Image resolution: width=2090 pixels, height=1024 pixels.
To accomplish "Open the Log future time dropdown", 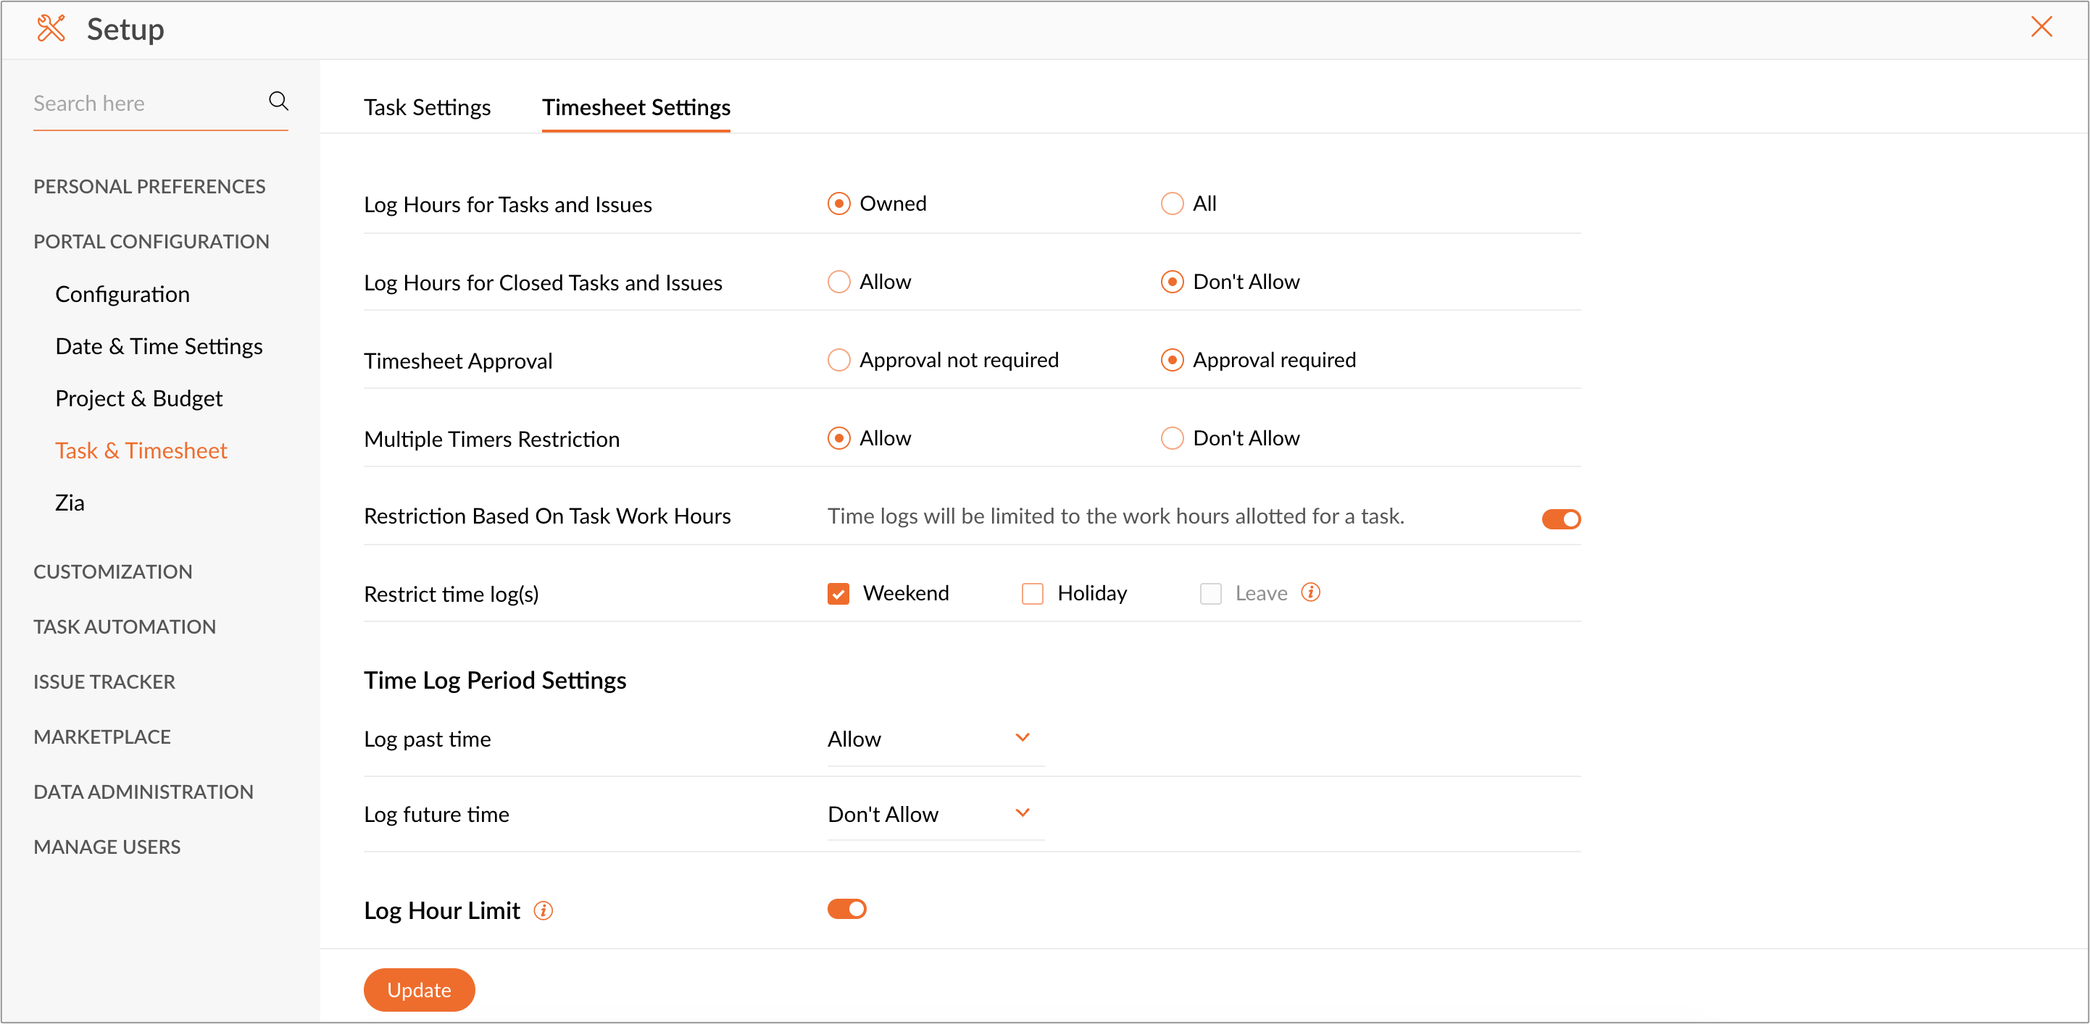I will tap(934, 814).
